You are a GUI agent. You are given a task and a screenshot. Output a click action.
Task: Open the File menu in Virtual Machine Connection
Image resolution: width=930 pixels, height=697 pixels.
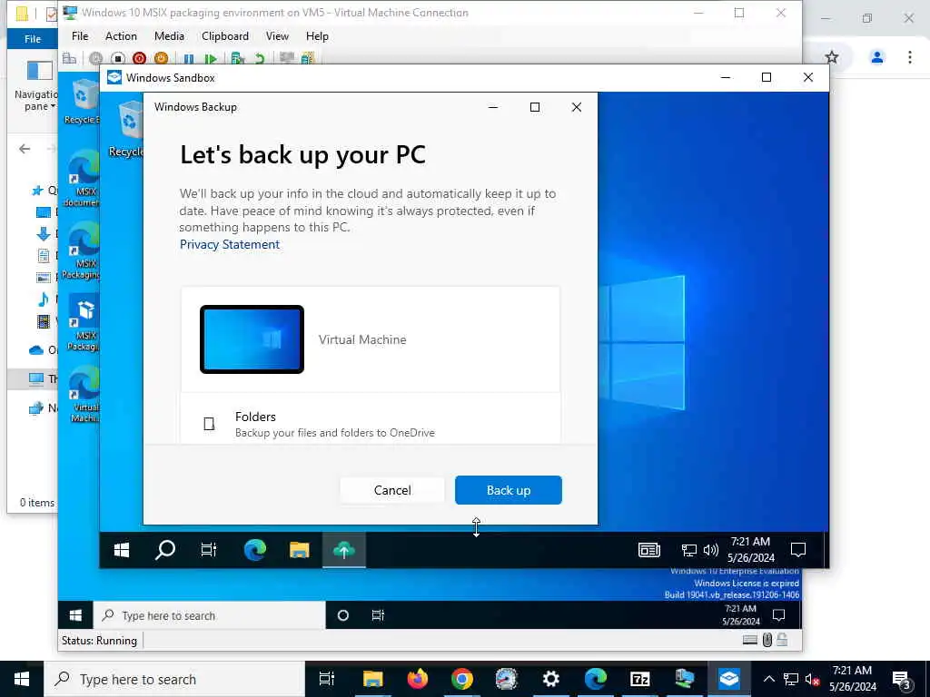80,36
